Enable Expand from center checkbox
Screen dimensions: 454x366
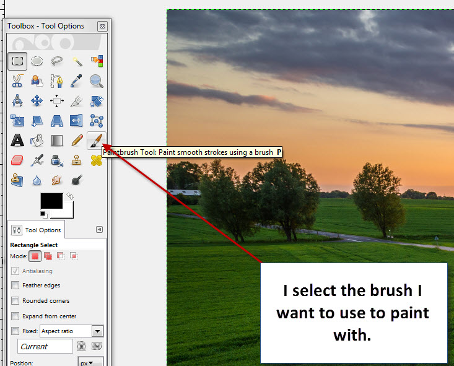pyautogui.click(x=15, y=316)
